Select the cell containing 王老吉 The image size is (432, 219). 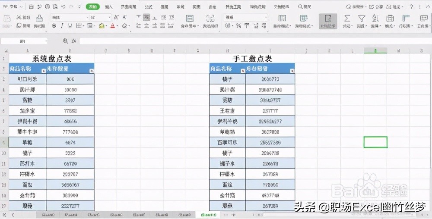click(227, 111)
